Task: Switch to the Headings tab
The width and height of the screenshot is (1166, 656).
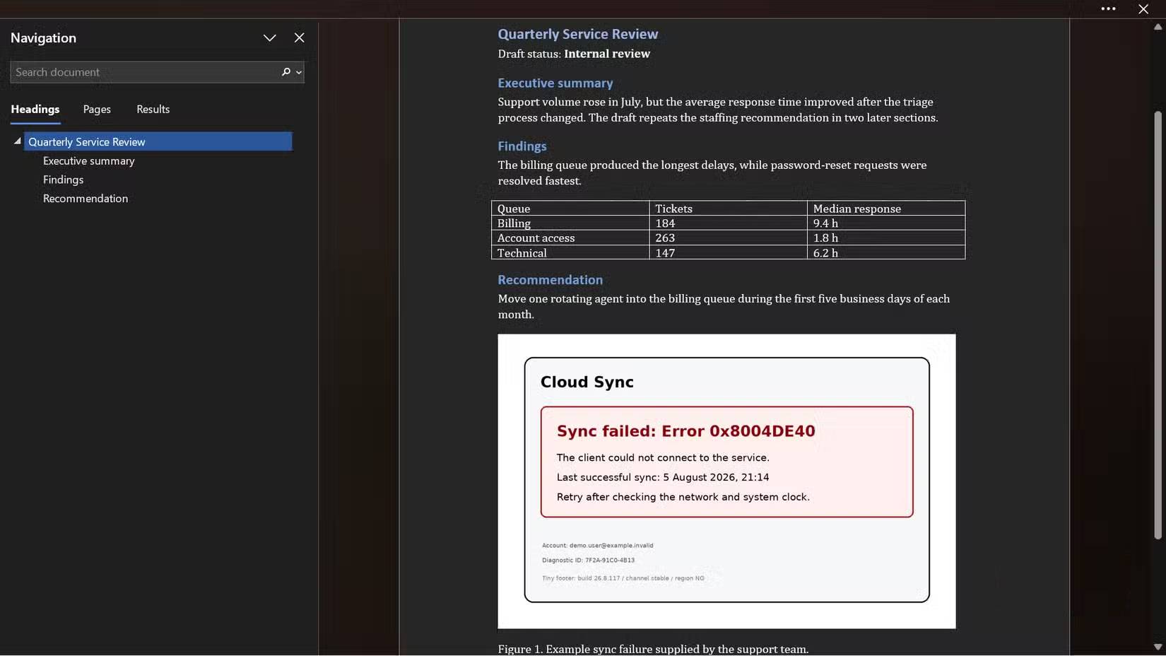Action: 35,110
